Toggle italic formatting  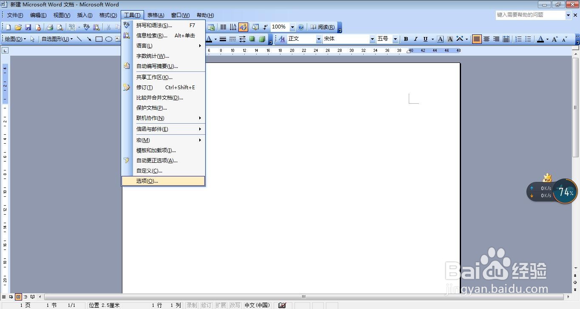(x=416, y=39)
